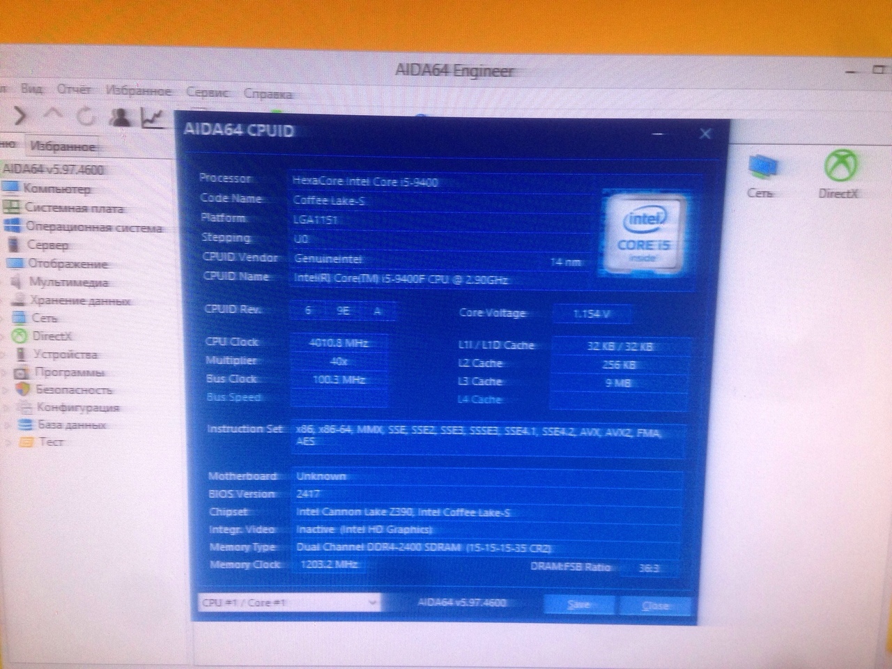Viewport: 892px width, 669px height.
Task: Click the Instruction Set list field
Action: pos(489,440)
